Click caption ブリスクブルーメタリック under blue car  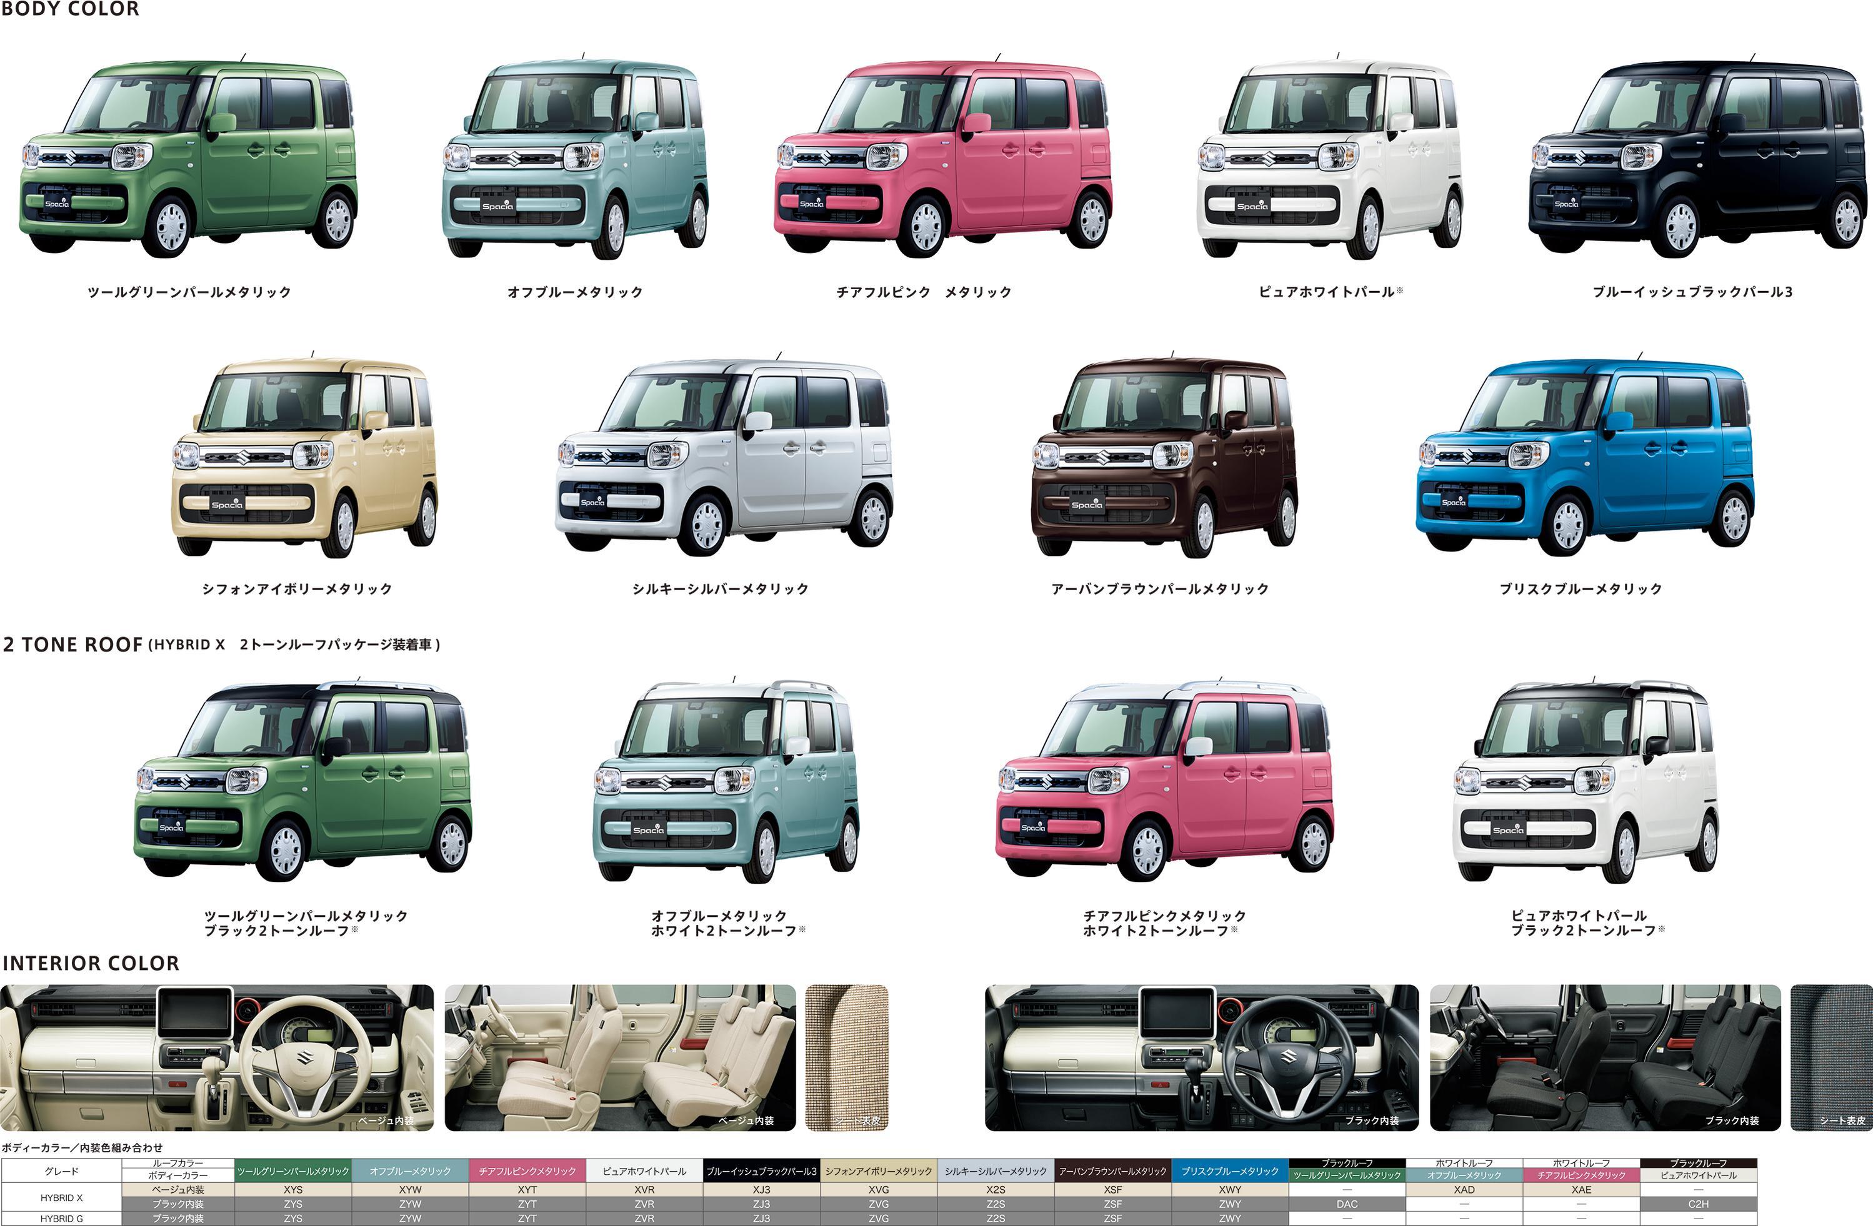1581,588
